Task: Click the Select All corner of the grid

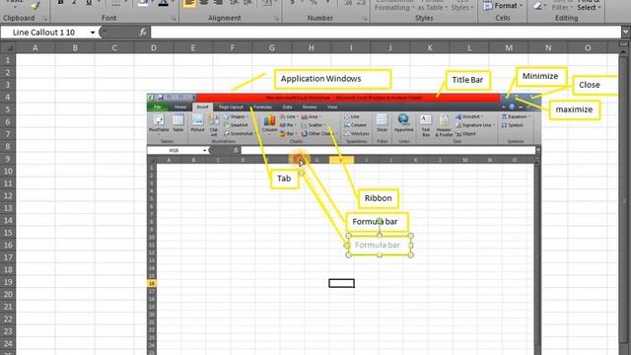Action: (8, 48)
